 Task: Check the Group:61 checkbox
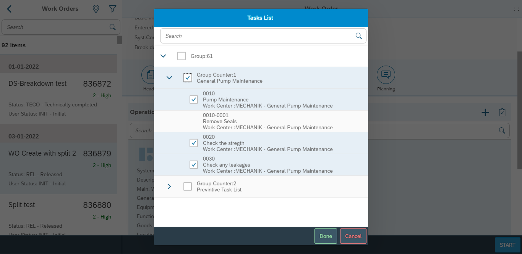(181, 56)
